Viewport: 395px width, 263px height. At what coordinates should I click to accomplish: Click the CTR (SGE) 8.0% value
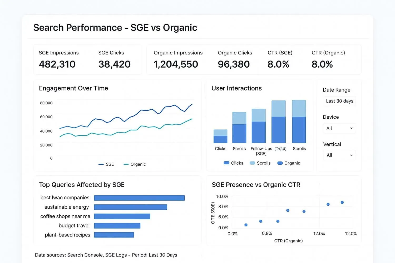pyautogui.click(x=279, y=64)
